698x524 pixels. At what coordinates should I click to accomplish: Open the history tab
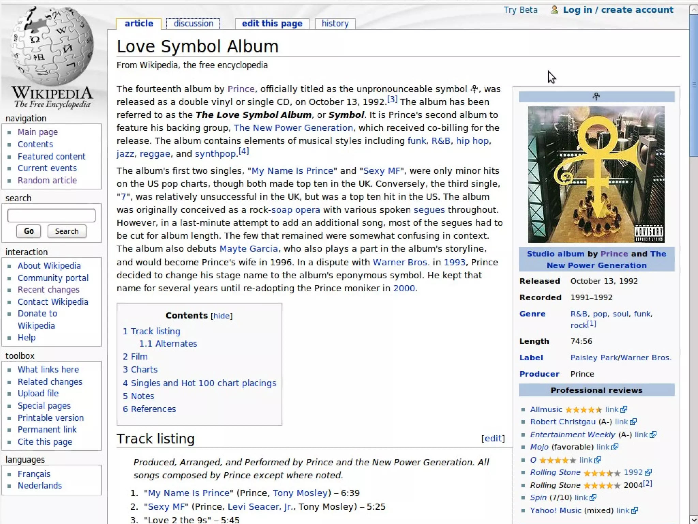tap(335, 24)
